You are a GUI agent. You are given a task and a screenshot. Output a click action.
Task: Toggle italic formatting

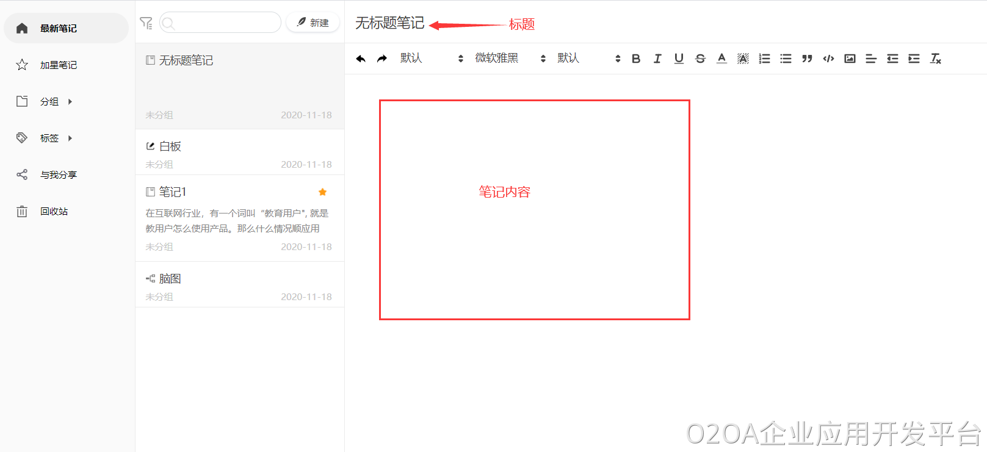tap(657, 59)
